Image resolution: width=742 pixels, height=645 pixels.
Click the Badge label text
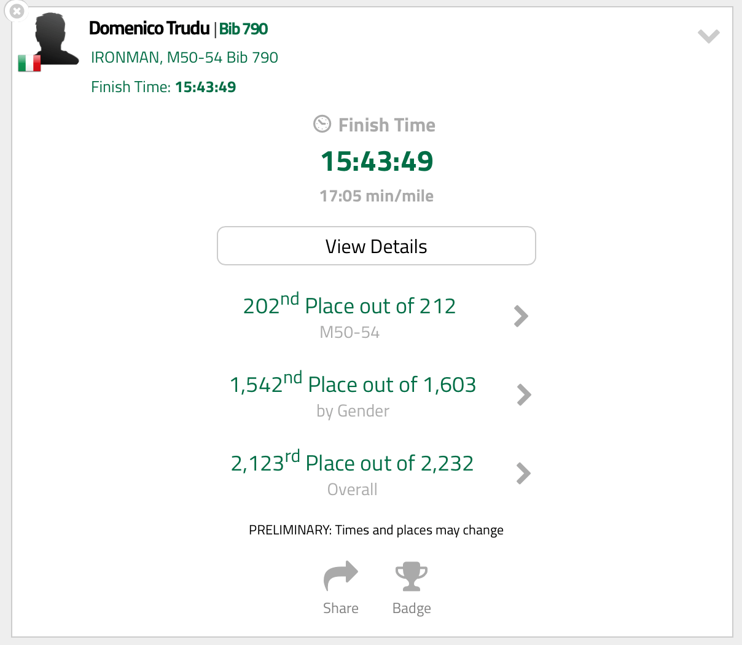[x=412, y=608]
